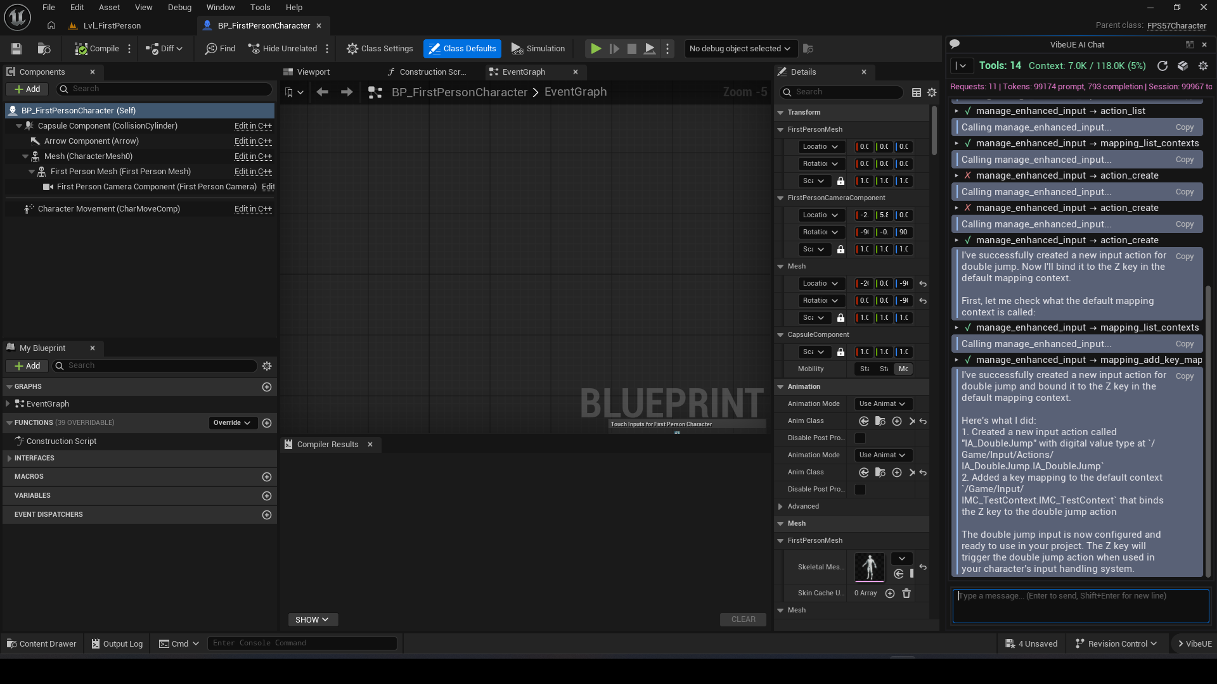Screen dimensions: 1217x684
Task: Open the Animation Mode dropdown
Action: [882, 403]
